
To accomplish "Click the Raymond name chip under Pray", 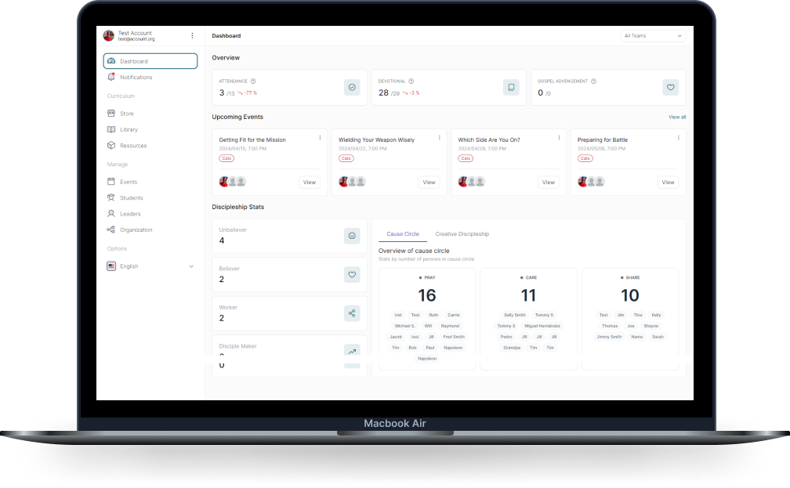I will (x=450, y=326).
